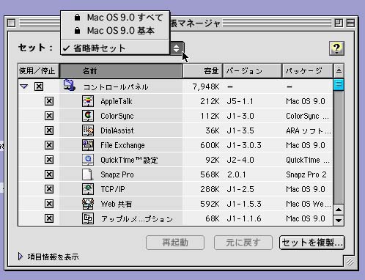Sort by the バージョン column header
Image resolution: width=365 pixels, height=280 pixels.
click(252, 71)
